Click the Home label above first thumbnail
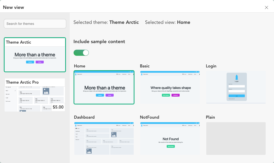Viewport: 274px width, 163px height. [x=80, y=66]
